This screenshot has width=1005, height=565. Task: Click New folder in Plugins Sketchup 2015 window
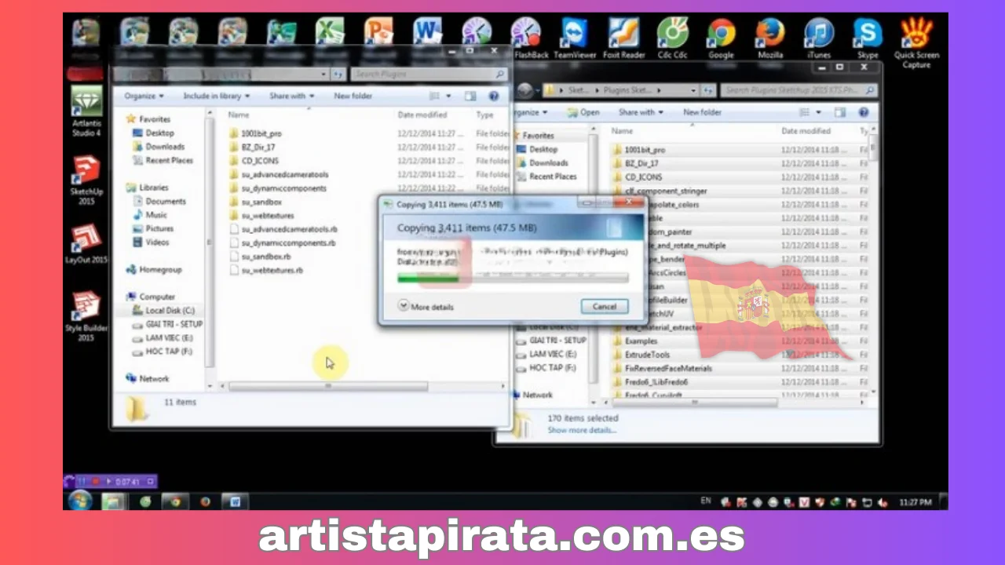[702, 112]
